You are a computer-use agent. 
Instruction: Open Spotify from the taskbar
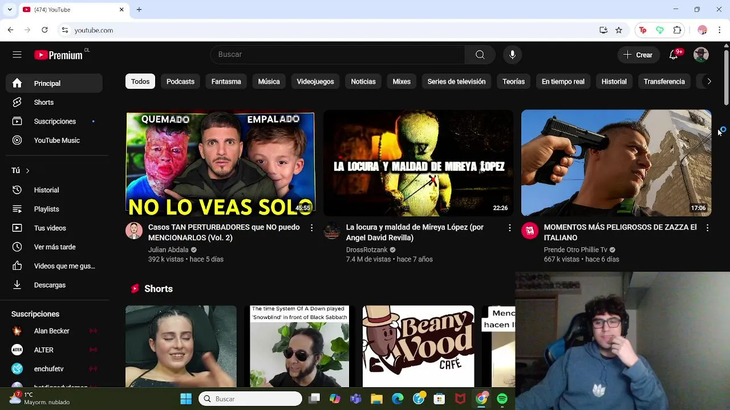[x=502, y=399]
